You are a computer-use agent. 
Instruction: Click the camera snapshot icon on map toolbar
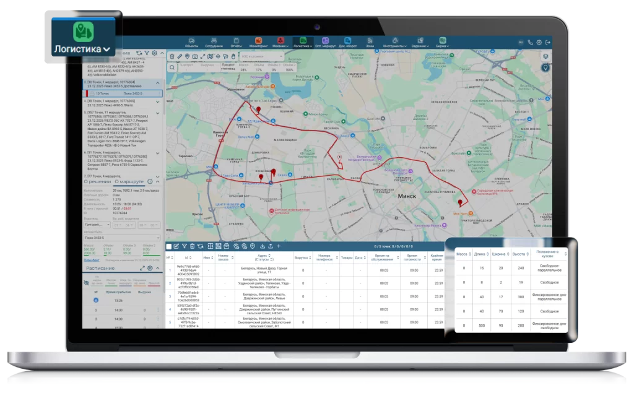coord(195,56)
